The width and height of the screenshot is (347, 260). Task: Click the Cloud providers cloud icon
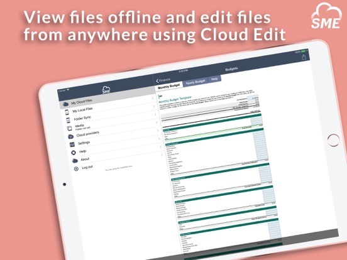[x=70, y=136]
